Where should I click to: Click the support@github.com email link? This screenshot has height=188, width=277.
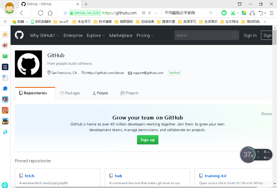(148, 73)
